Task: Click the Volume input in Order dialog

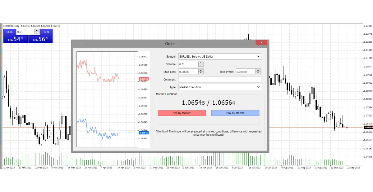Action: (188, 64)
